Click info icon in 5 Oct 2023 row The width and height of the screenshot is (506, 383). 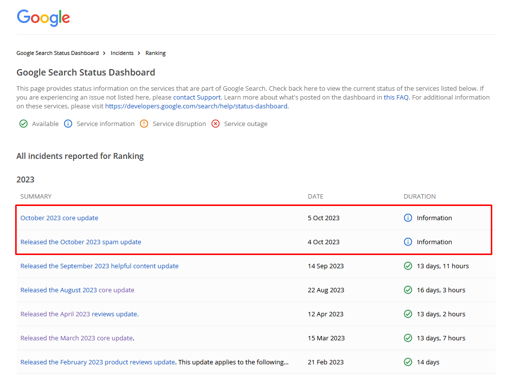click(408, 218)
